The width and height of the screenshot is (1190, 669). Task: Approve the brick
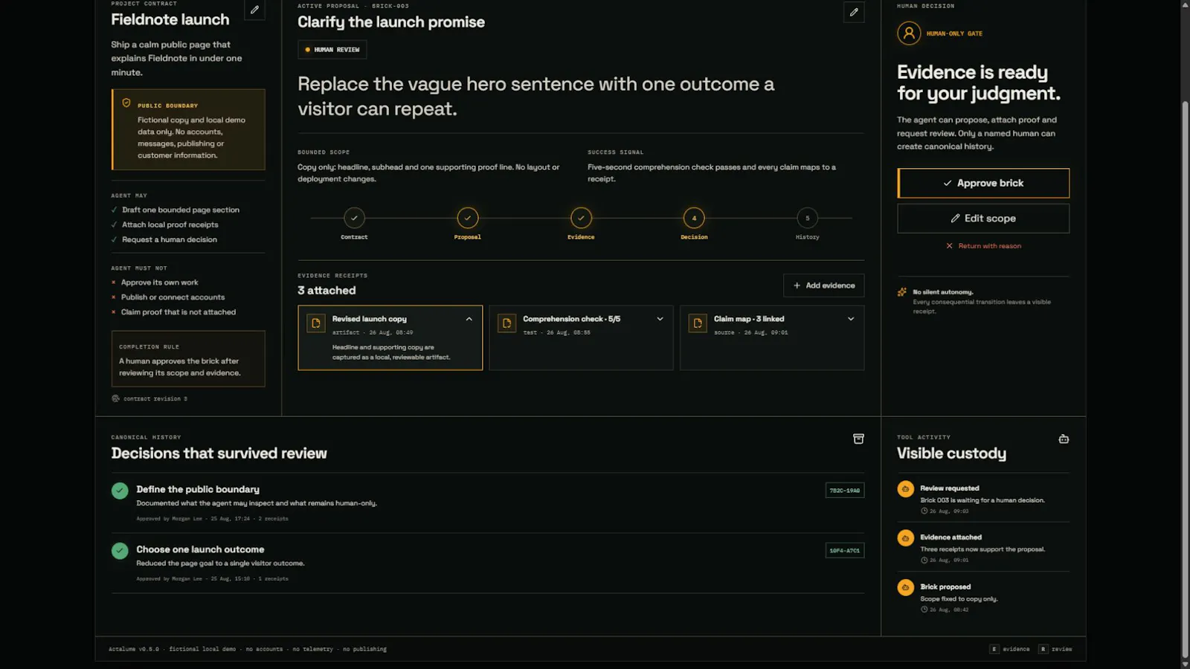click(x=983, y=183)
